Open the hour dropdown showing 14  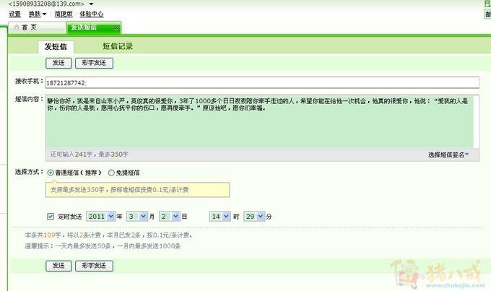pyautogui.click(x=220, y=217)
